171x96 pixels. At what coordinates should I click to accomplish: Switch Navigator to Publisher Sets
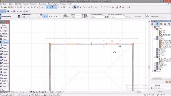(169, 24)
